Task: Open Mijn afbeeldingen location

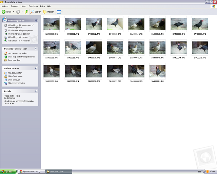Action: pyautogui.click(x=13, y=76)
